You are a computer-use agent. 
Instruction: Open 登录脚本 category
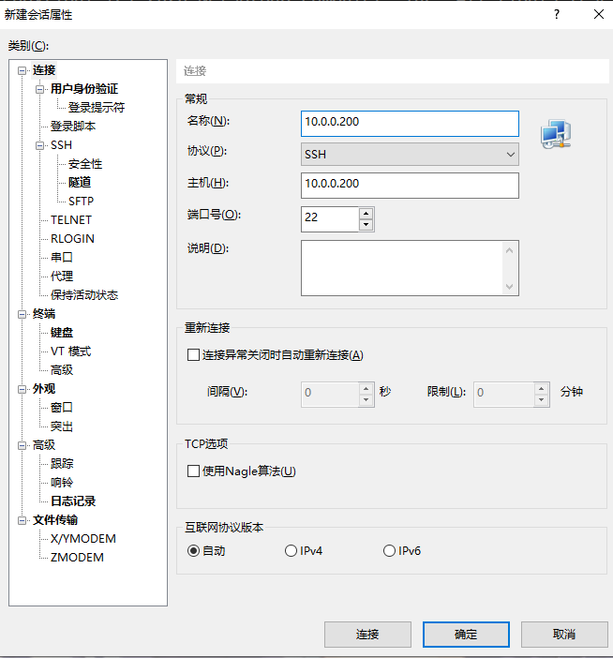pyautogui.click(x=73, y=126)
